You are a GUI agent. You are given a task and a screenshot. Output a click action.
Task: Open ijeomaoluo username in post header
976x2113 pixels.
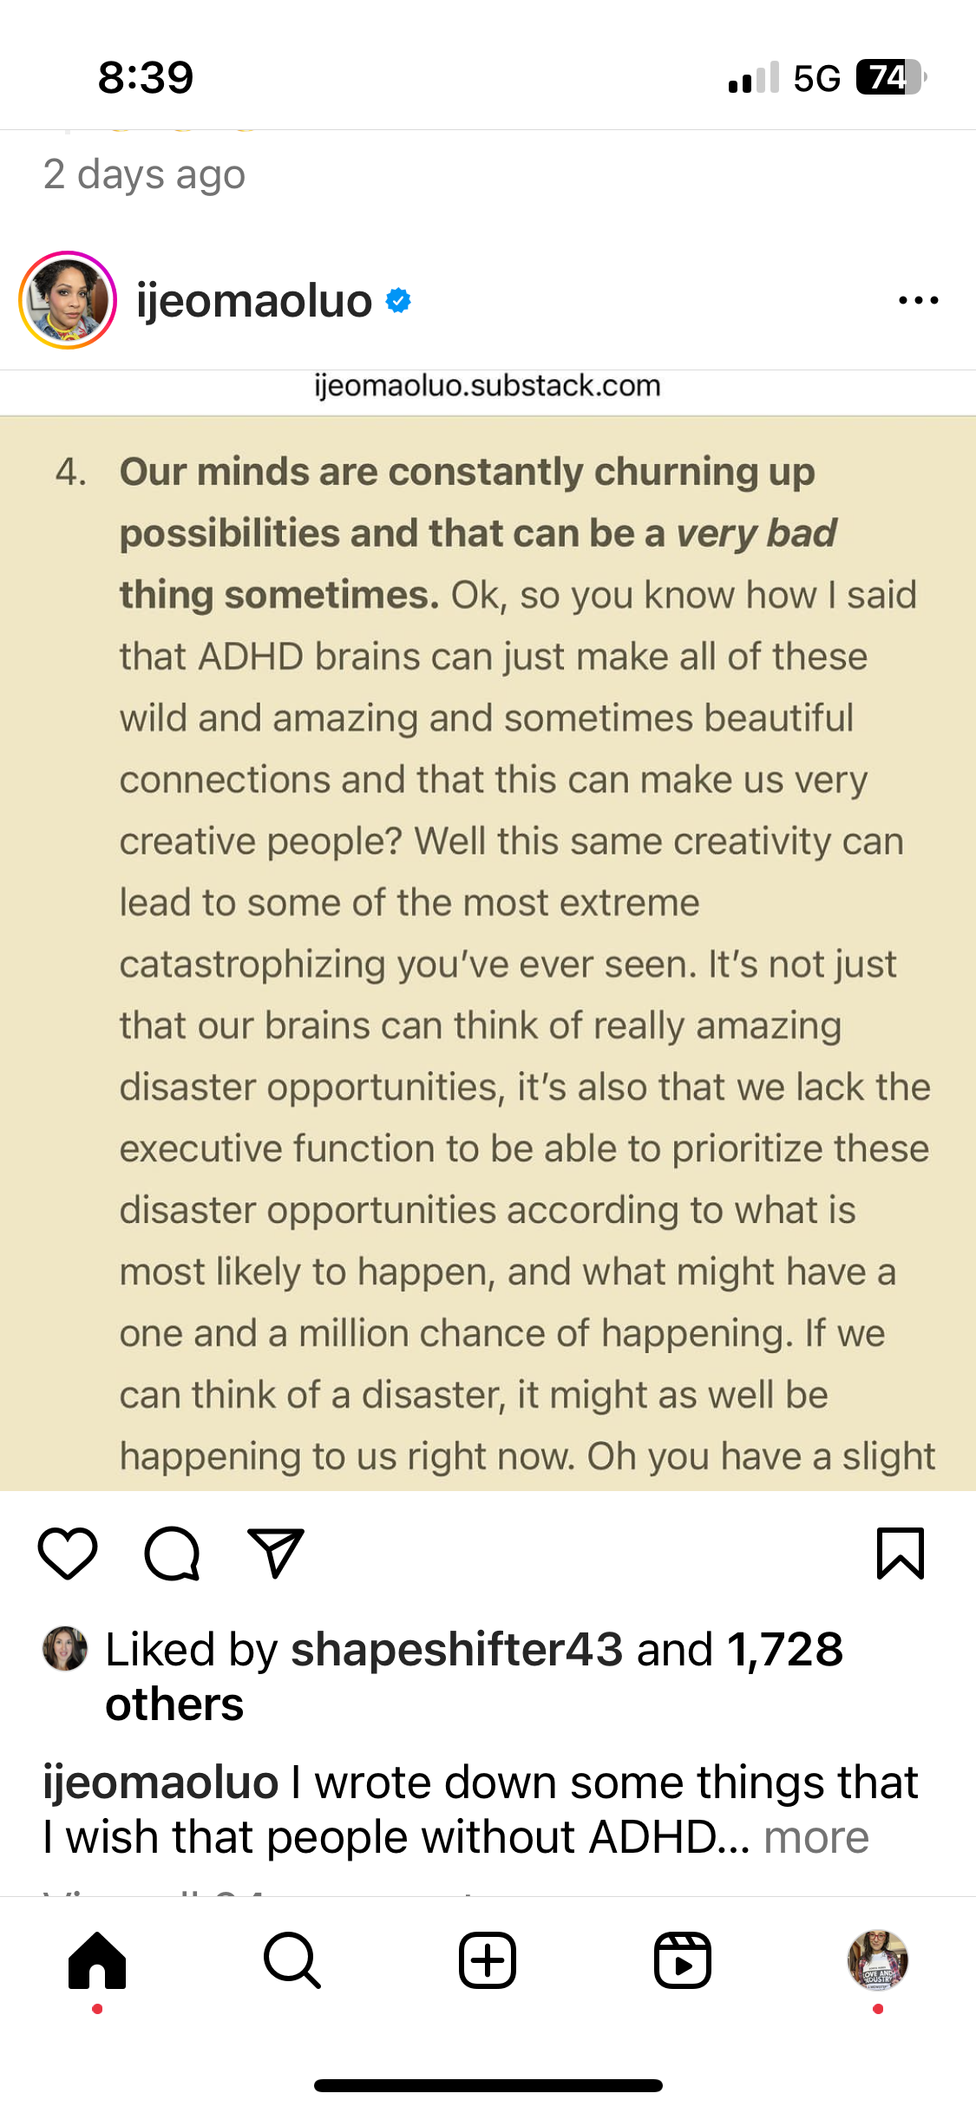[254, 301]
